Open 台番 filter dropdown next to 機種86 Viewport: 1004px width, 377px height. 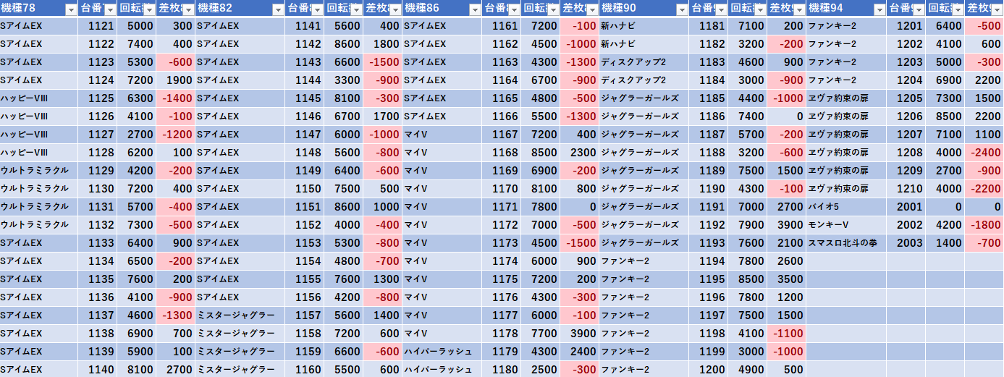pos(513,9)
